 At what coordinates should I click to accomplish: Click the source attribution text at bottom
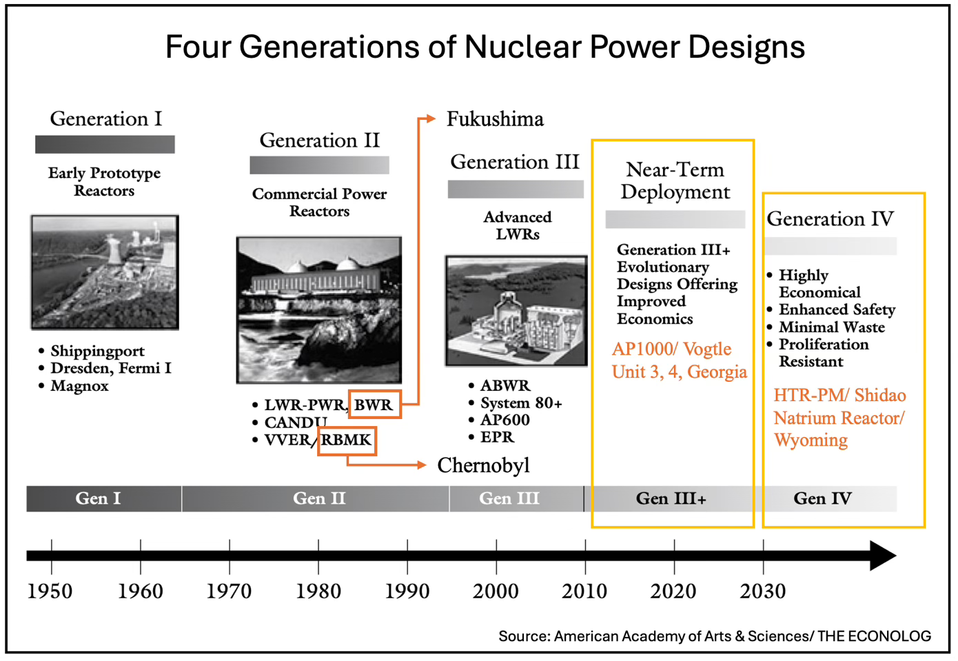pos(715,635)
